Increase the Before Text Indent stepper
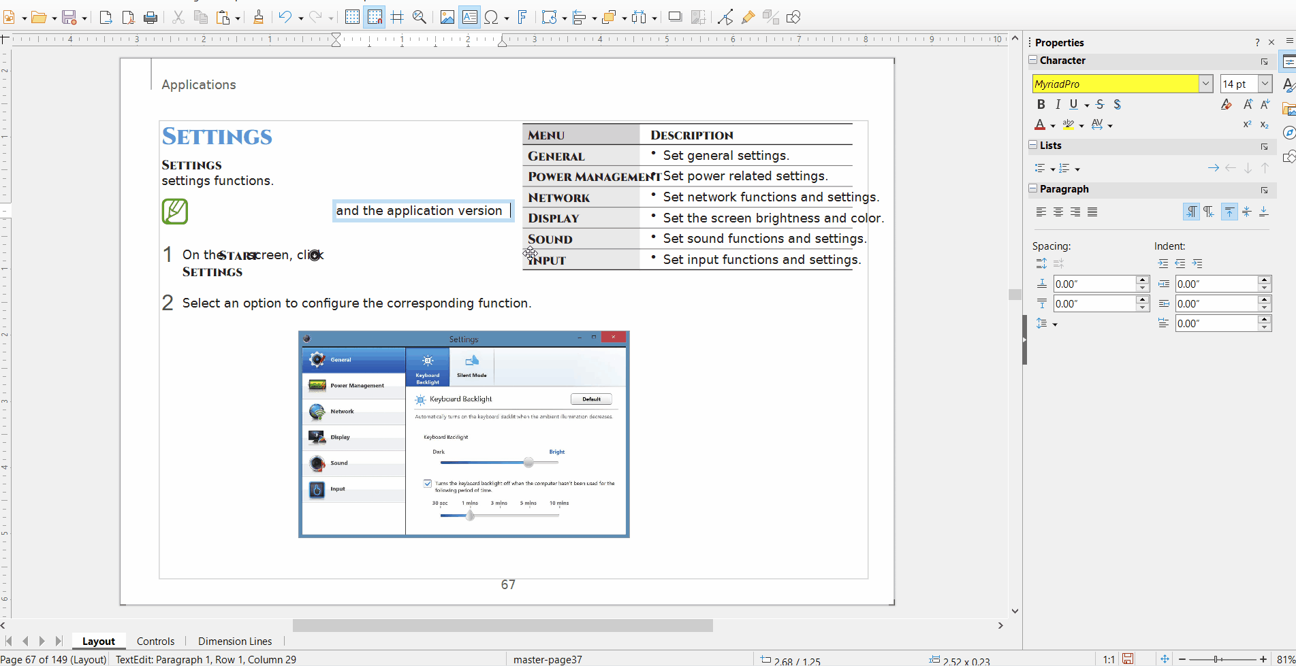The width and height of the screenshot is (1296, 666). 1265,280
